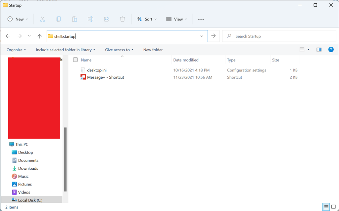Click the Copy icon in toolbar

click(59, 19)
